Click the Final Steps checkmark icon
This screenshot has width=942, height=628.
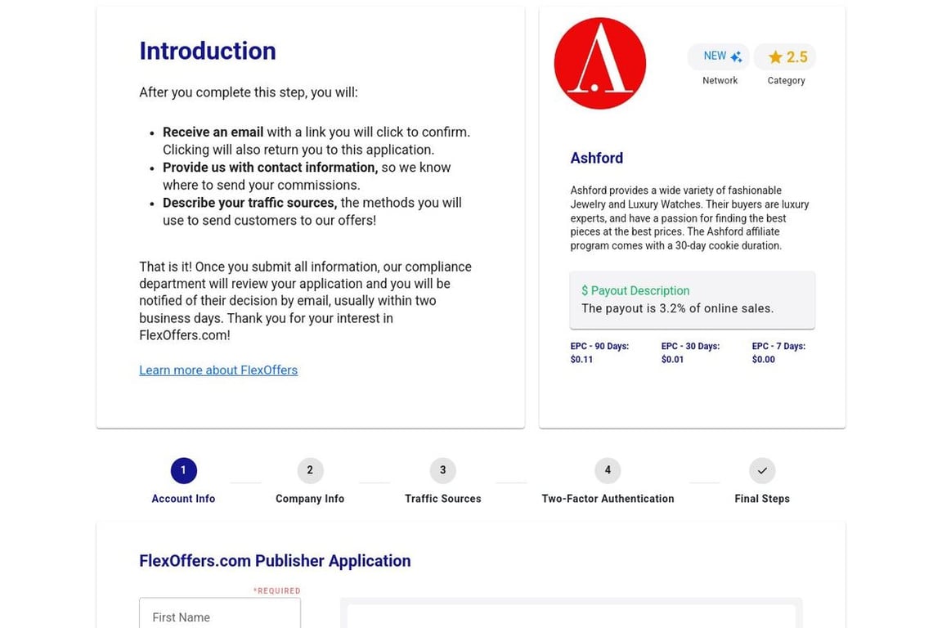762,470
